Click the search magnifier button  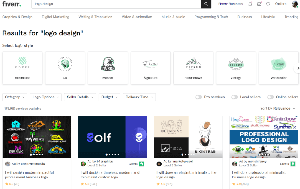pyautogui.click(x=206, y=4)
